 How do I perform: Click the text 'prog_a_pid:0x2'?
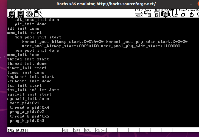27,112
